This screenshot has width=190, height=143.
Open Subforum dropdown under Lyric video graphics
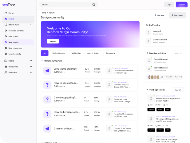pos(59,72)
